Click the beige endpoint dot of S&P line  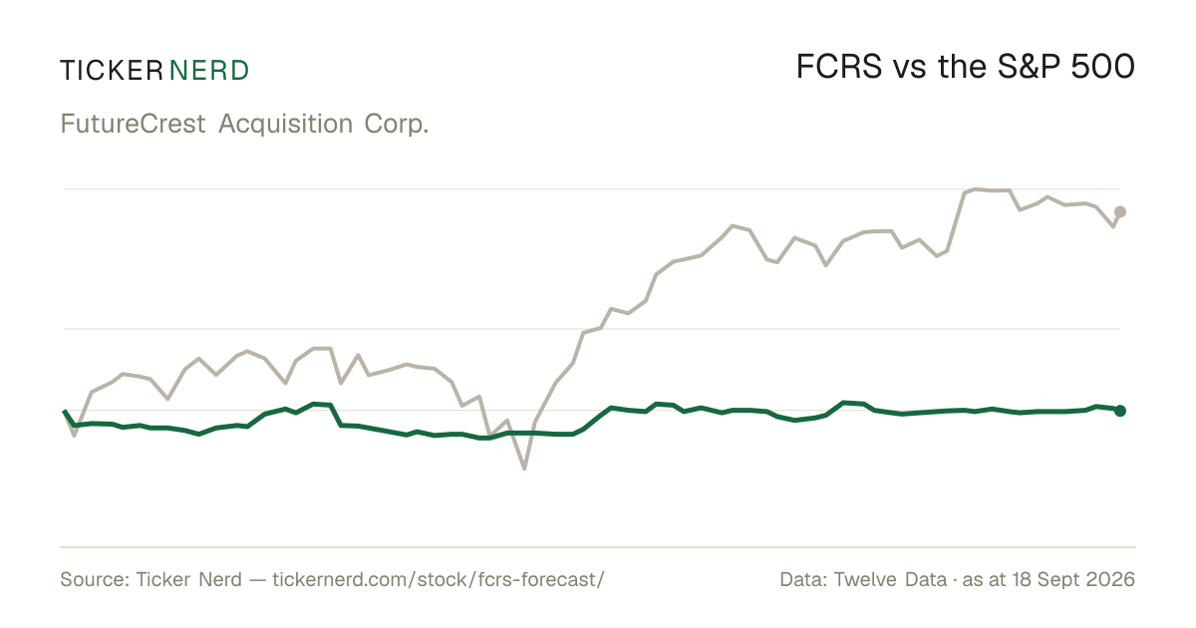coord(1120,211)
